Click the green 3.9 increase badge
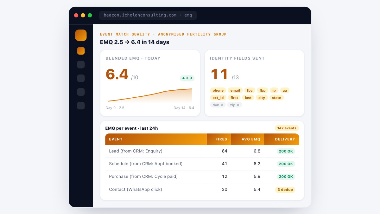Image resolution: width=380 pixels, height=214 pixels. pyautogui.click(x=187, y=78)
